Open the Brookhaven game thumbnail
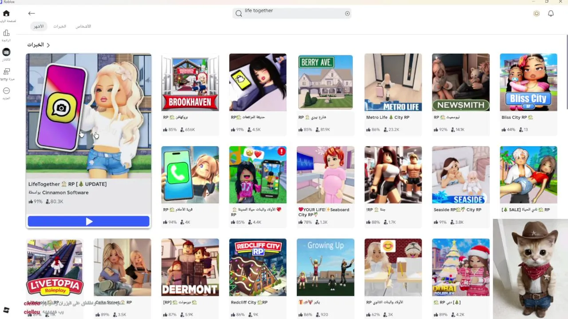The image size is (568, 319). click(x=190, y=82)
